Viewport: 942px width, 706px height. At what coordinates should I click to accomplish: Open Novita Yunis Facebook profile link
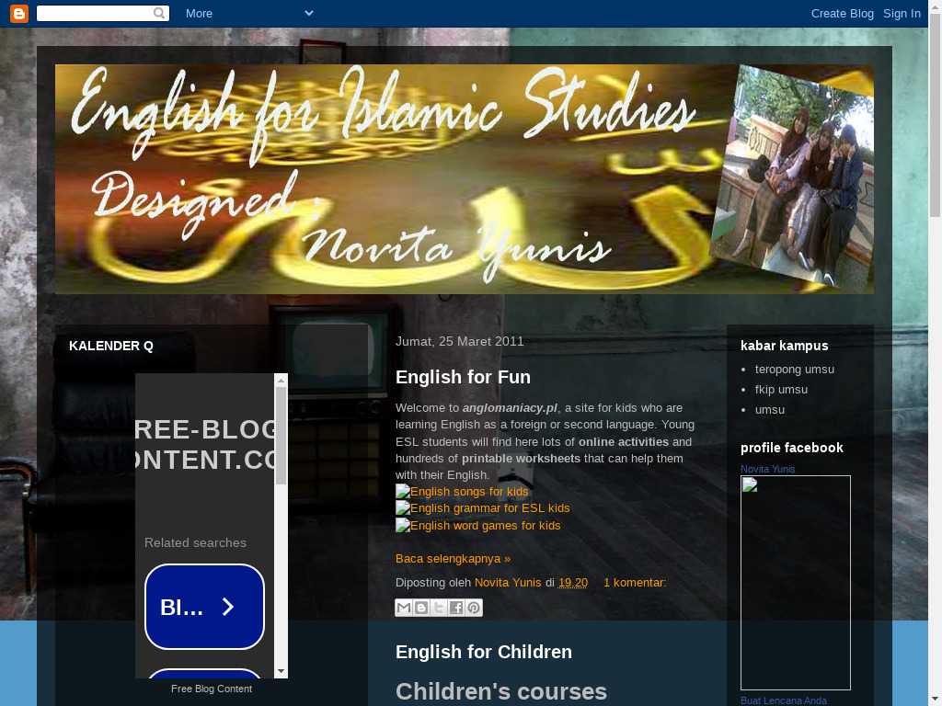pyautogui.click(x=767, y=470)
